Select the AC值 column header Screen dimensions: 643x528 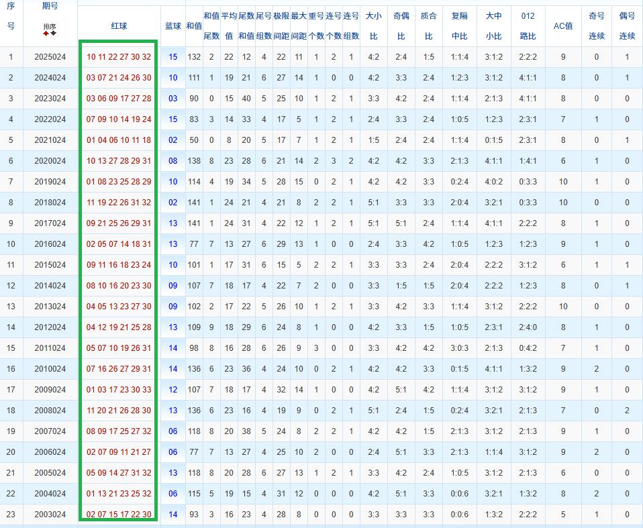click(x=562, y=26)
